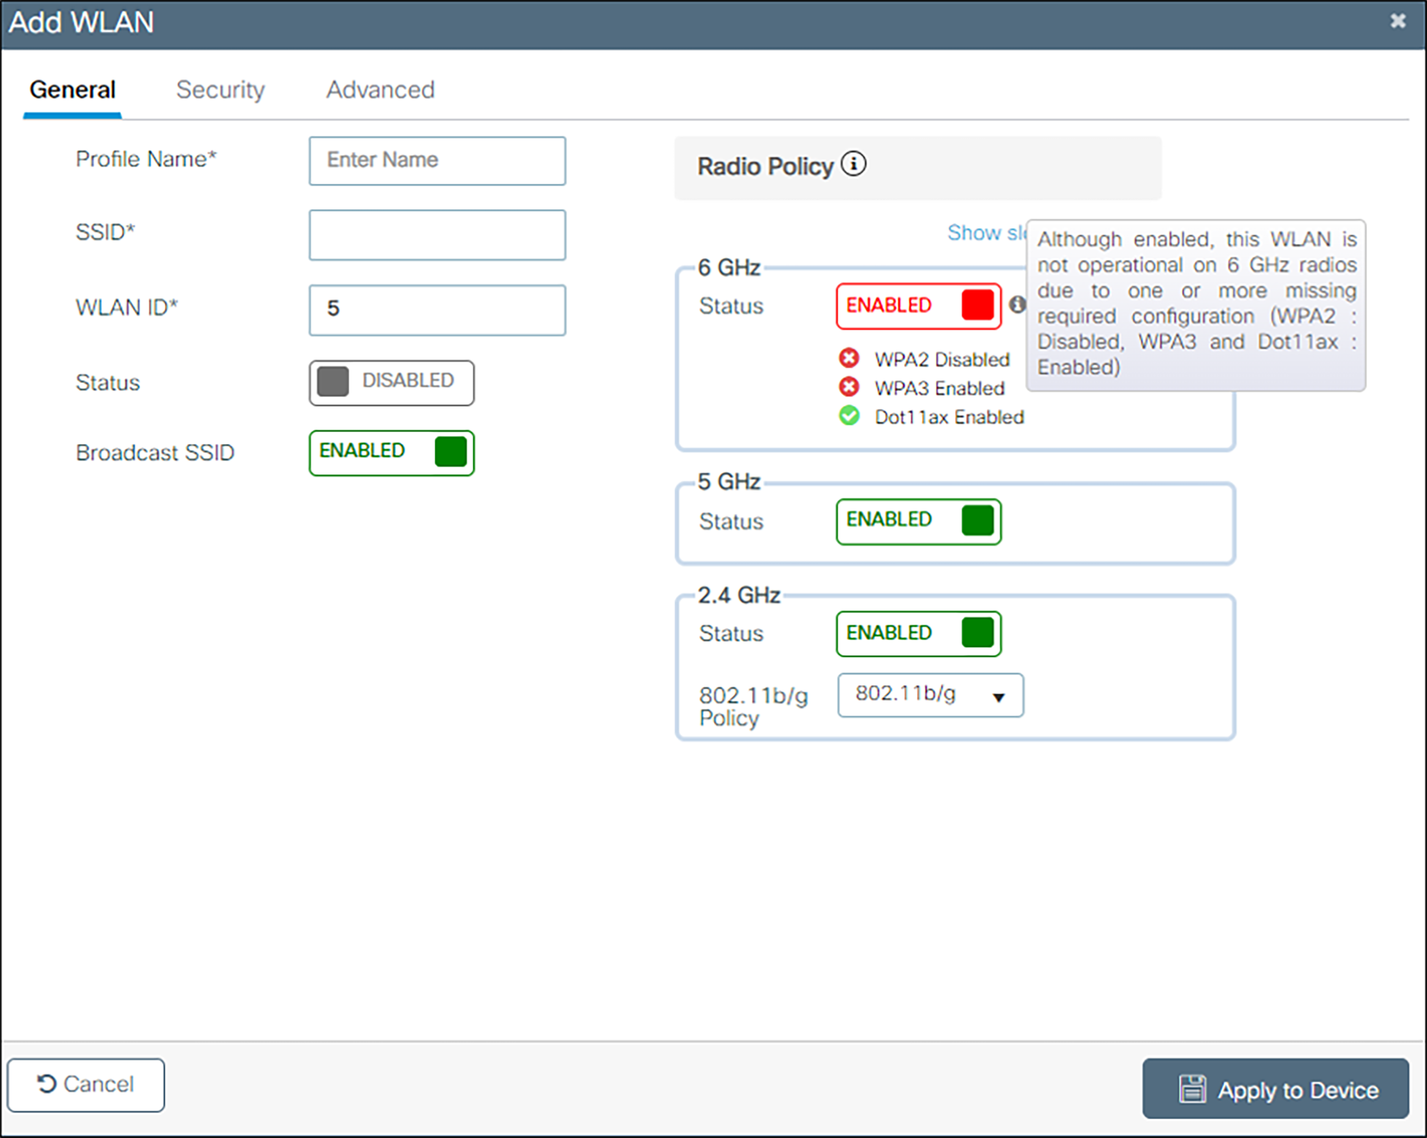The height and width of the screenshot is (1138, 1427).
Task: Click the warning icon beside 6 GHz status
Action: pyautogui.click(x=1018, y=305)
